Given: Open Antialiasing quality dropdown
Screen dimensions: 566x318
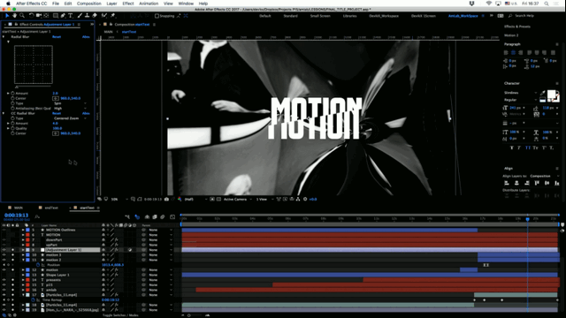Looking at the screenshot, I should pos(70,108).
